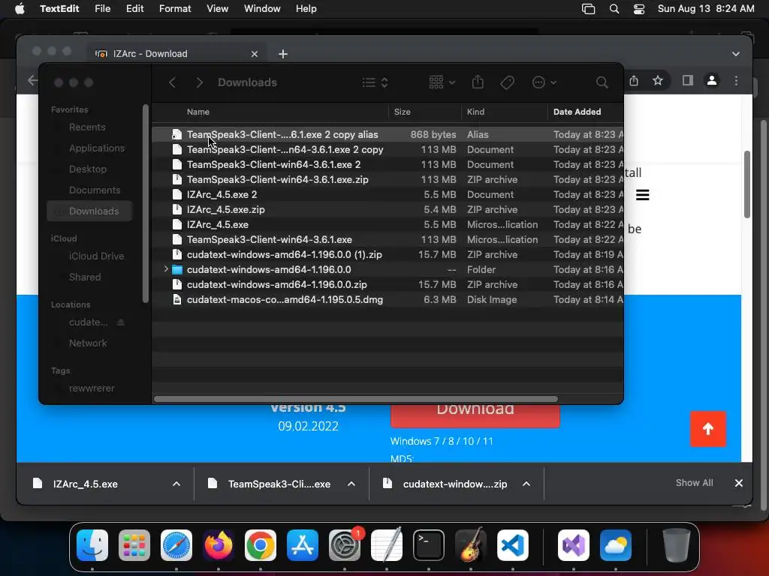Open Launchpad from the Dock
Screen dimensions: 769x576
pos(134,544)
